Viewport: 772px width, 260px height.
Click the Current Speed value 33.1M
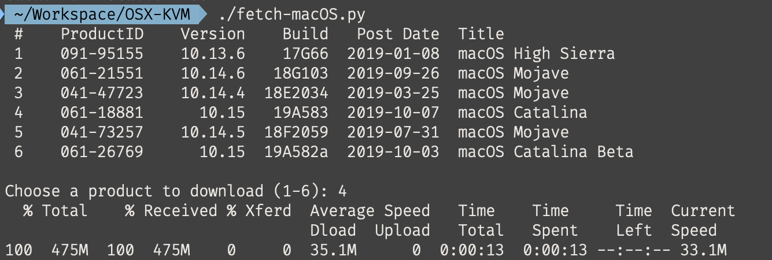(x=703, y=250)
